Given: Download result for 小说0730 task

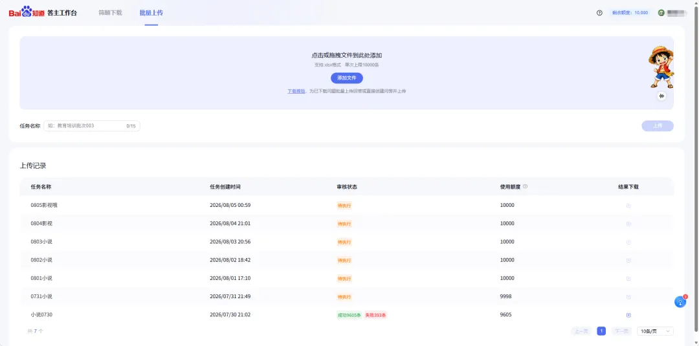Looking at the screenshot, I should coord(628,315).
